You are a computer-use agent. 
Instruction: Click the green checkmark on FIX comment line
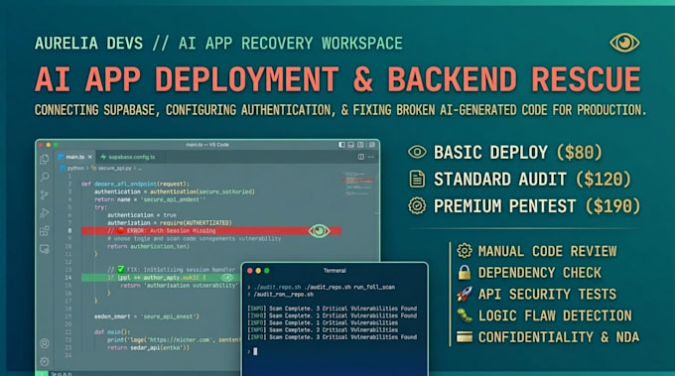click(121, 269)
